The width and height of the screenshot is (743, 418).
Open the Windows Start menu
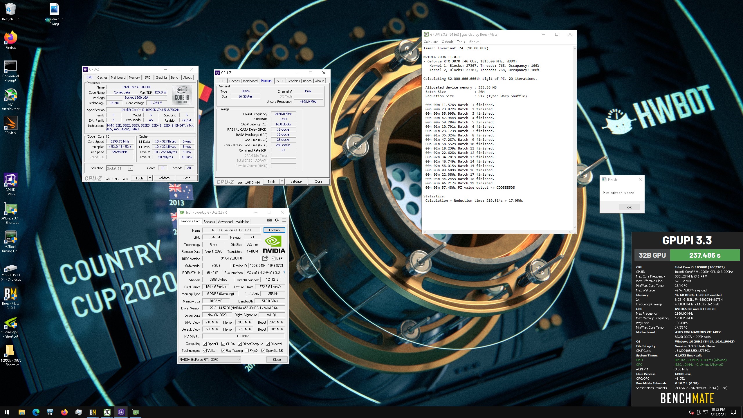[7, 412]
